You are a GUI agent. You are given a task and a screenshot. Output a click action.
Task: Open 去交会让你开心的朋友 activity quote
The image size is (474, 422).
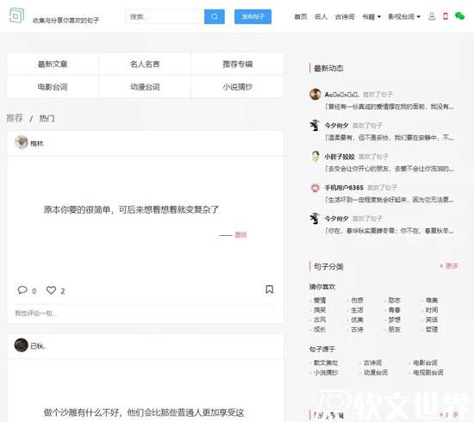390,169
